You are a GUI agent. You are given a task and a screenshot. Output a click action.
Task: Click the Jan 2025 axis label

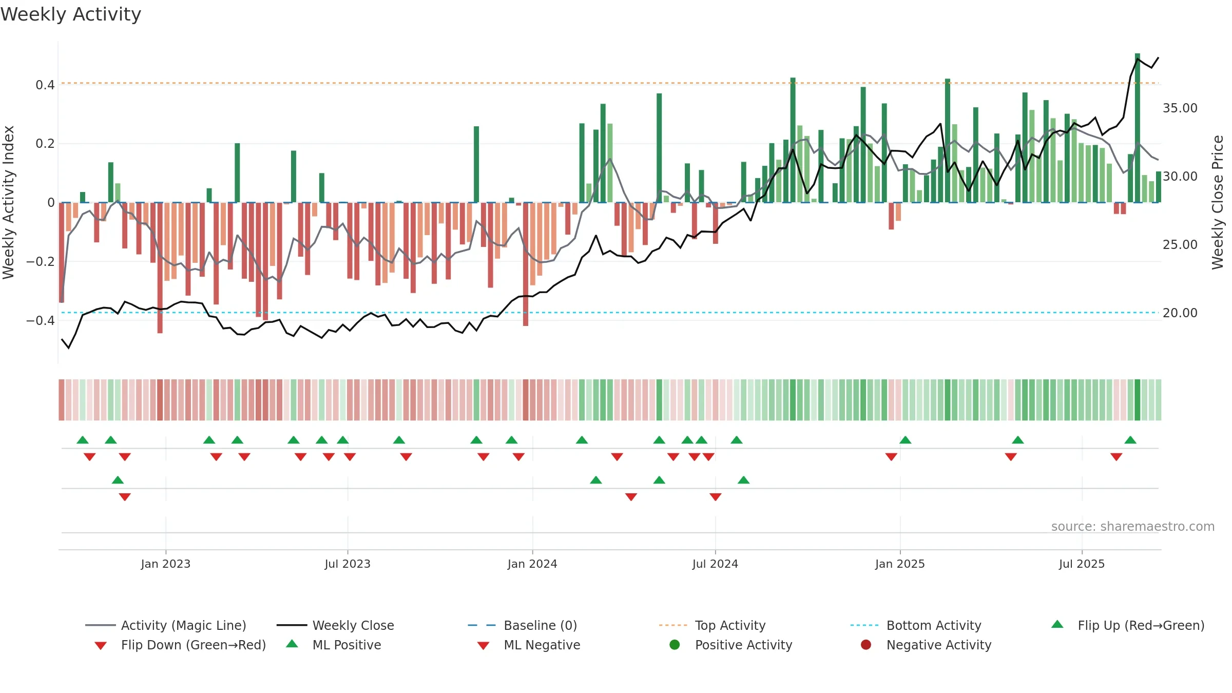900,564
